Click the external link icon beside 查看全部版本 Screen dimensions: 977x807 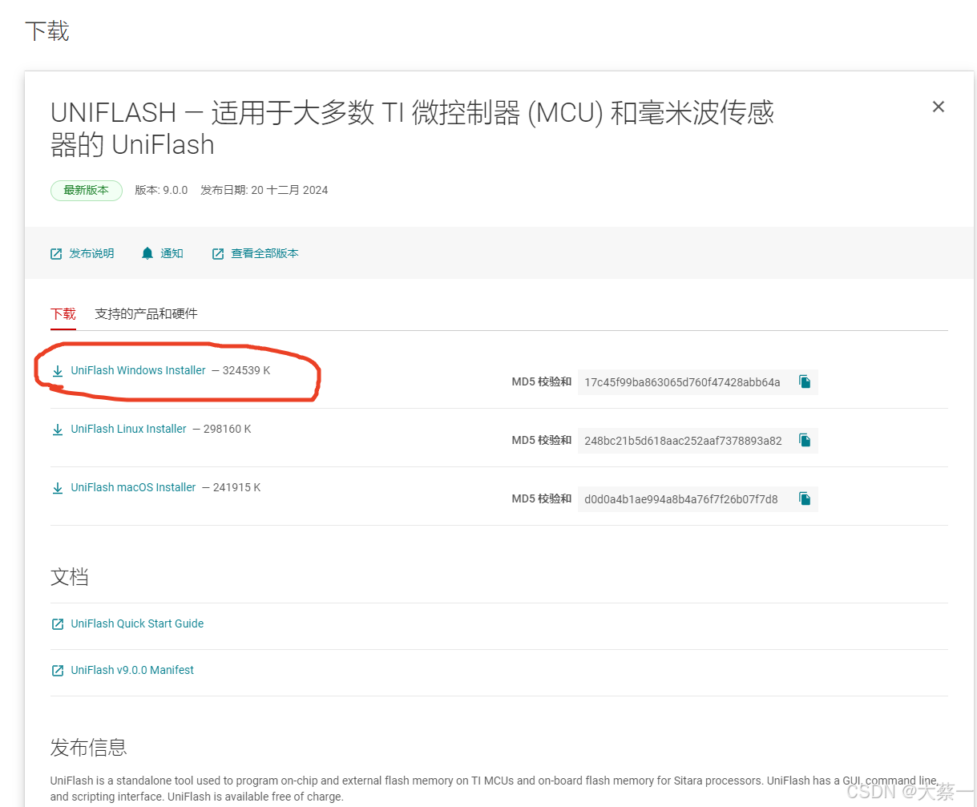[x=217, y=252]
